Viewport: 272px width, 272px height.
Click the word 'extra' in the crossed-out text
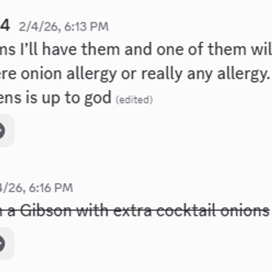[132, 210]
